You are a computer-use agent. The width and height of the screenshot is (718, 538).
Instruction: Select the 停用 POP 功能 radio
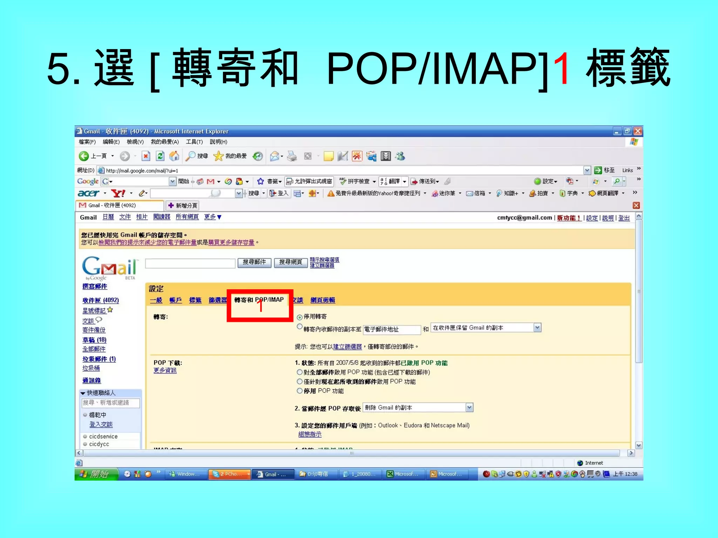pos(299,391)
